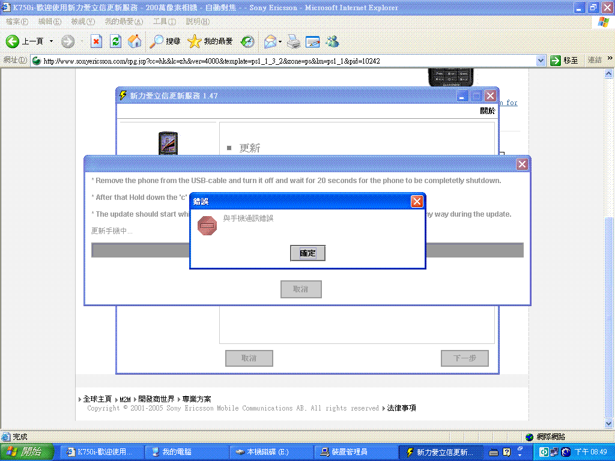Viewport: 615px width, 461px height.
Task: Print the current page
Action: click(293, 41)
